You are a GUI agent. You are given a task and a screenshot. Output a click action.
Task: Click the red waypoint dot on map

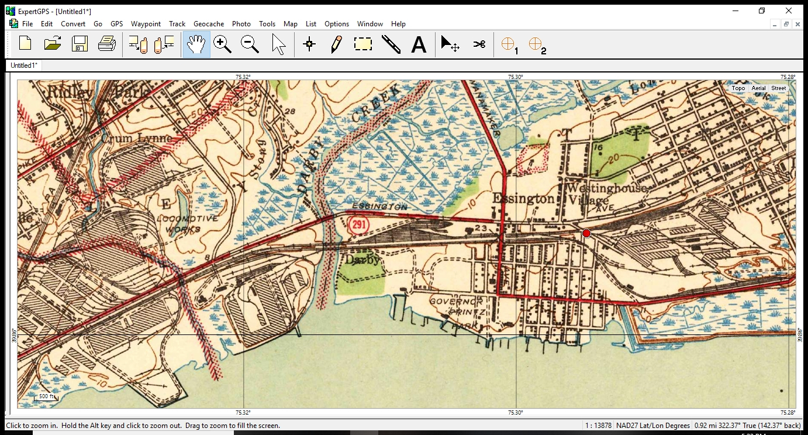(586, 233)
